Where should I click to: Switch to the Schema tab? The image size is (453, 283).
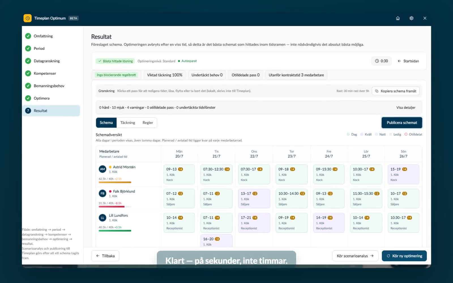tap(106, 123)
